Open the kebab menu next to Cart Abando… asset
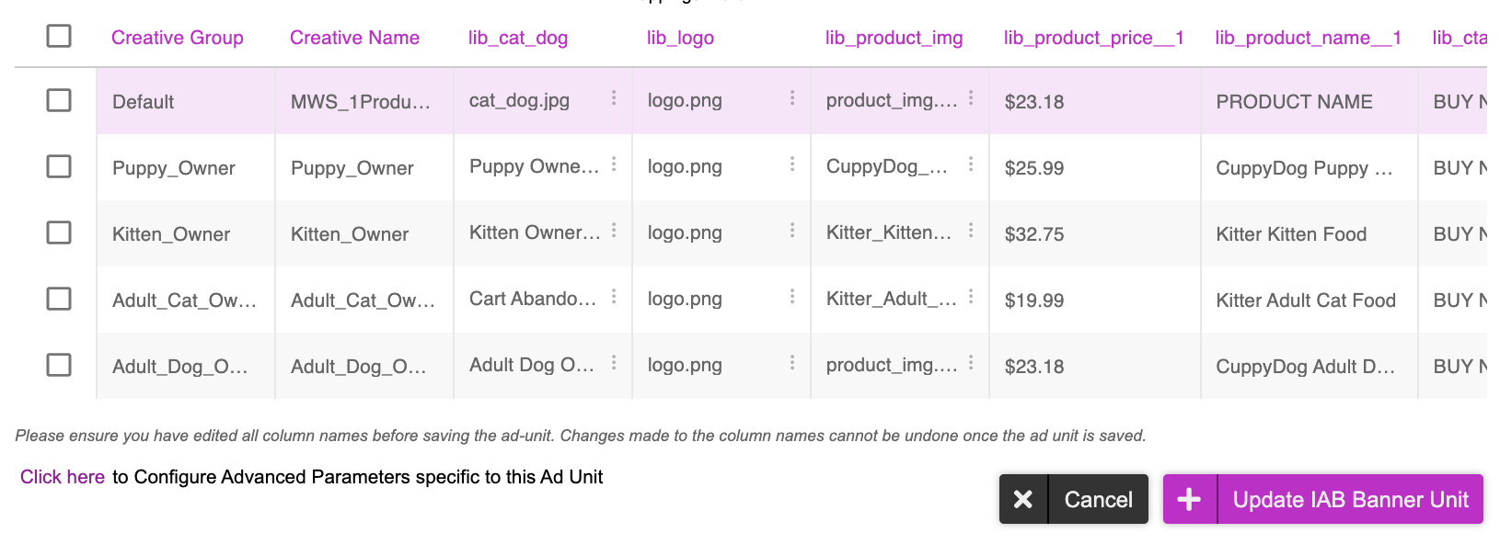Screen dimensions: 1500x533 (614, 296)
